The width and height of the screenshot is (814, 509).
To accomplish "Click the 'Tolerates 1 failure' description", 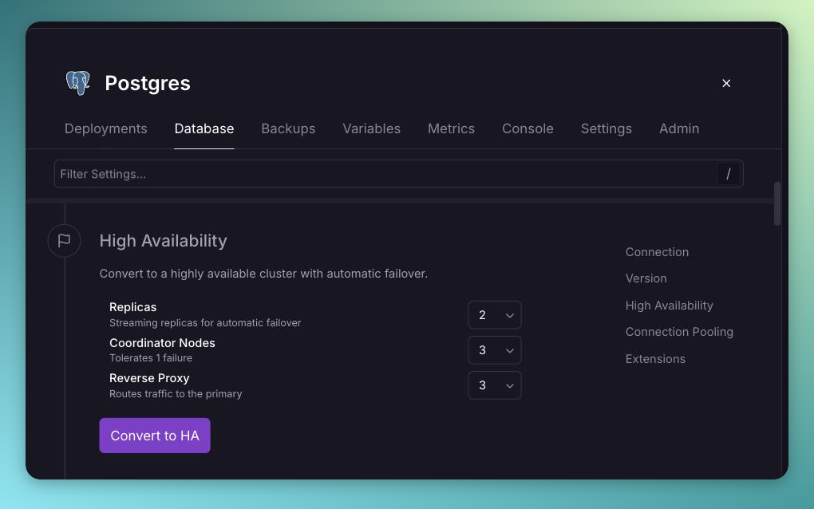I will [x=151, y=358].
